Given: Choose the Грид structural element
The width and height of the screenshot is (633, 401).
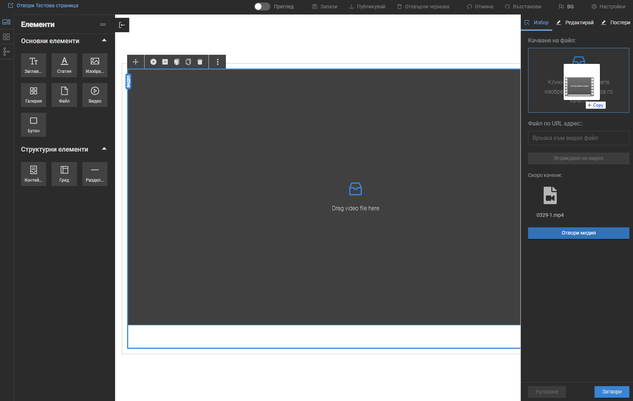Looking at the screenshot, I should pos(64,174).
